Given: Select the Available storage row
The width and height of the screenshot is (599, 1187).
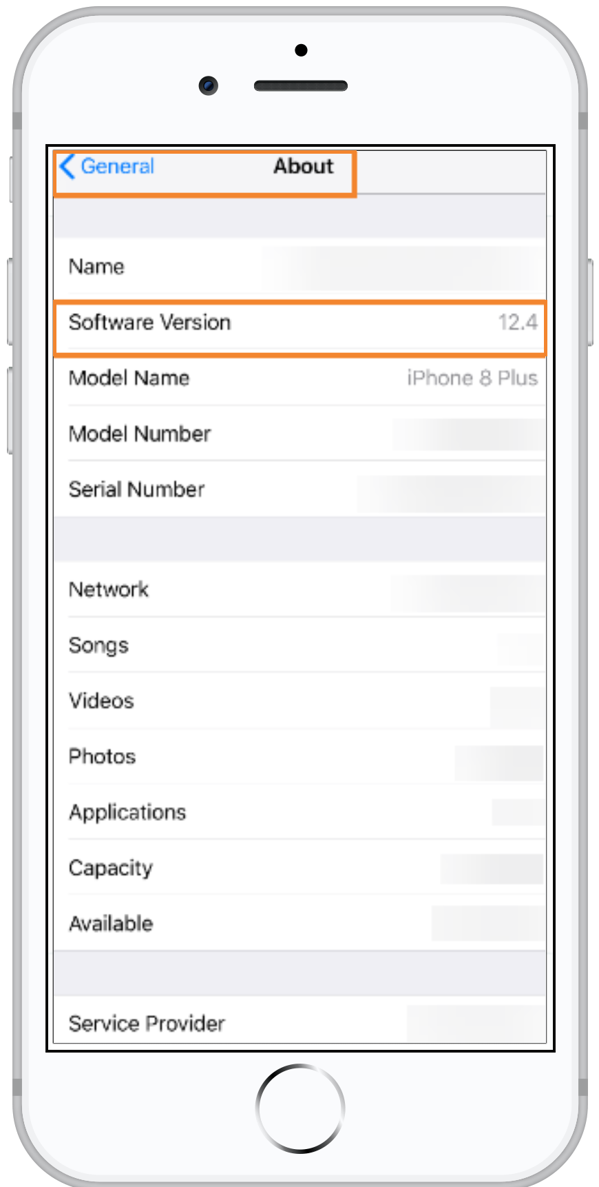Looking at the screenshot, I should (299, 924).
